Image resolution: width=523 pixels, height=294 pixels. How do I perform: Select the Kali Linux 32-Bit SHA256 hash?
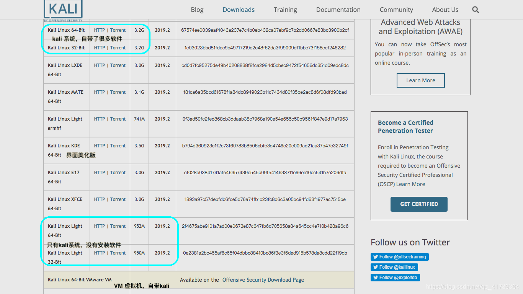(265, 48)
